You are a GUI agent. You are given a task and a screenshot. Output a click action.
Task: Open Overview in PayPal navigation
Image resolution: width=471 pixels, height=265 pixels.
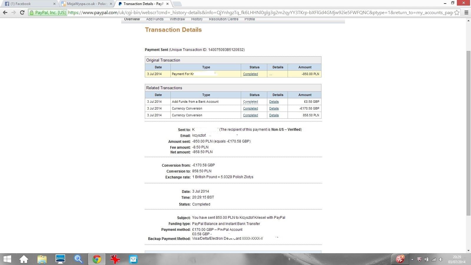coord(132,19)
